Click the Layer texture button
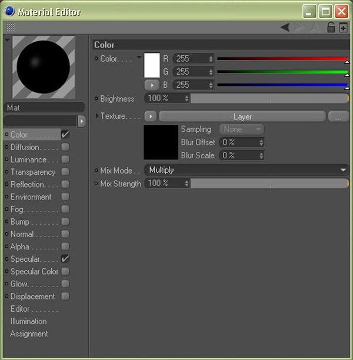Image resolution: width=353 pixels, height=360 pixels. [x=242, y=116]
